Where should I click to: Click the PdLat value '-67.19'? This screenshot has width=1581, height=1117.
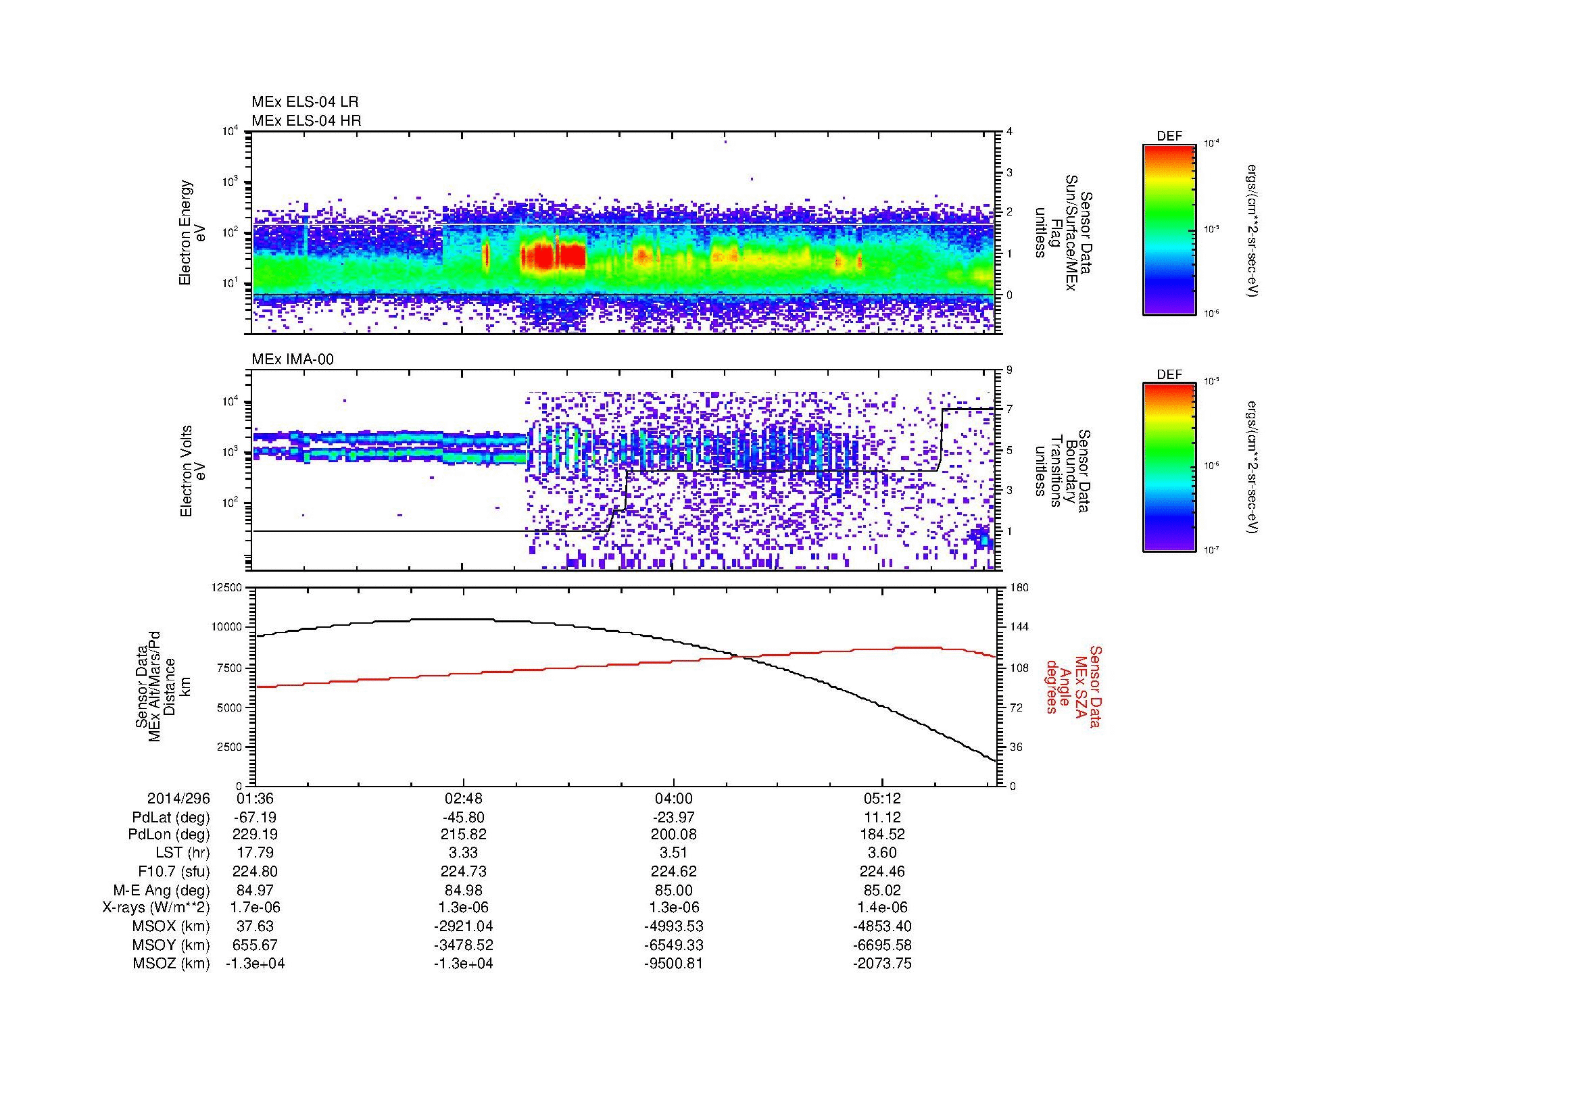click(x=256, y=818)
